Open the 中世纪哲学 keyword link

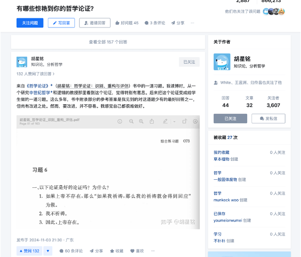[39, 92]
